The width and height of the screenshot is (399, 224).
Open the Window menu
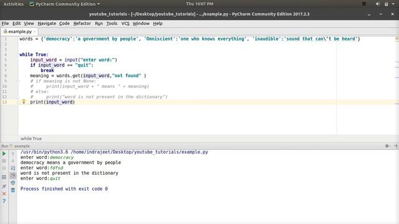click(141, 24)
